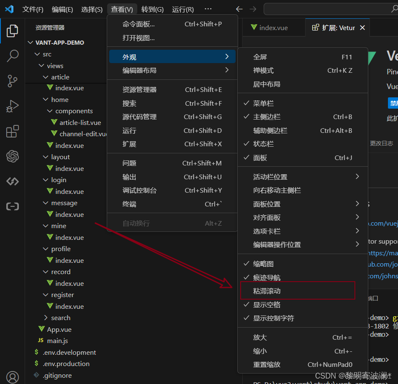The height and width of the screenshot is (384, 398).
Task: Click the blue disable button on Vetur page
Action: [x=393, y=103]
